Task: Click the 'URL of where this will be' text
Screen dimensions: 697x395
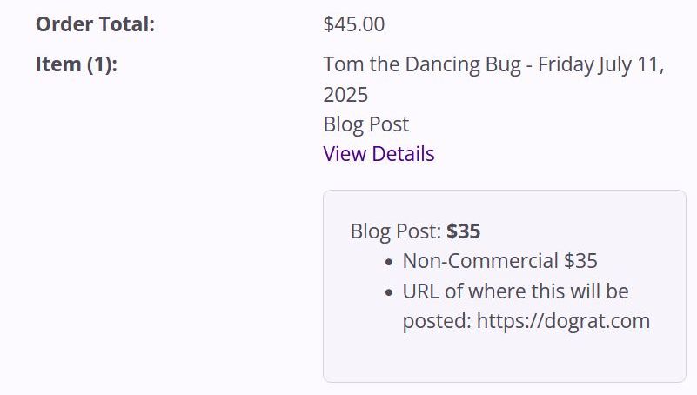Action: [515, 291]
